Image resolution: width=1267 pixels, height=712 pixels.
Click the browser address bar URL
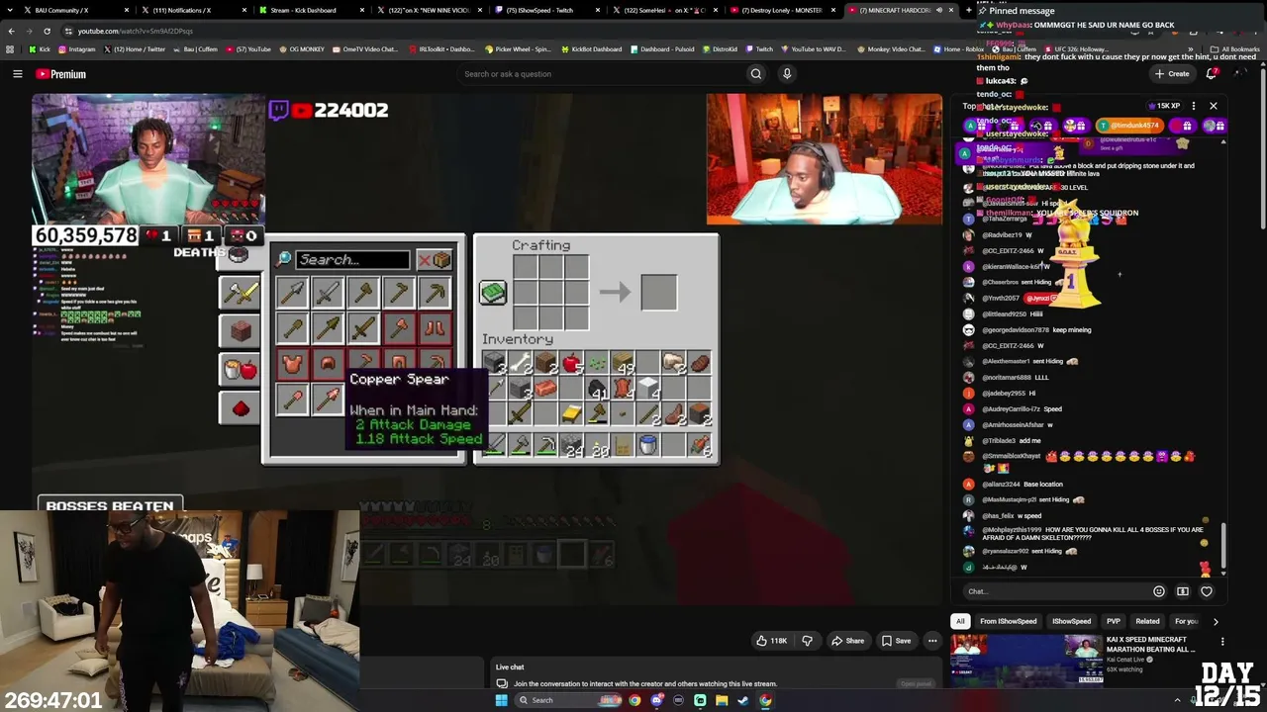tap(135, 31)
